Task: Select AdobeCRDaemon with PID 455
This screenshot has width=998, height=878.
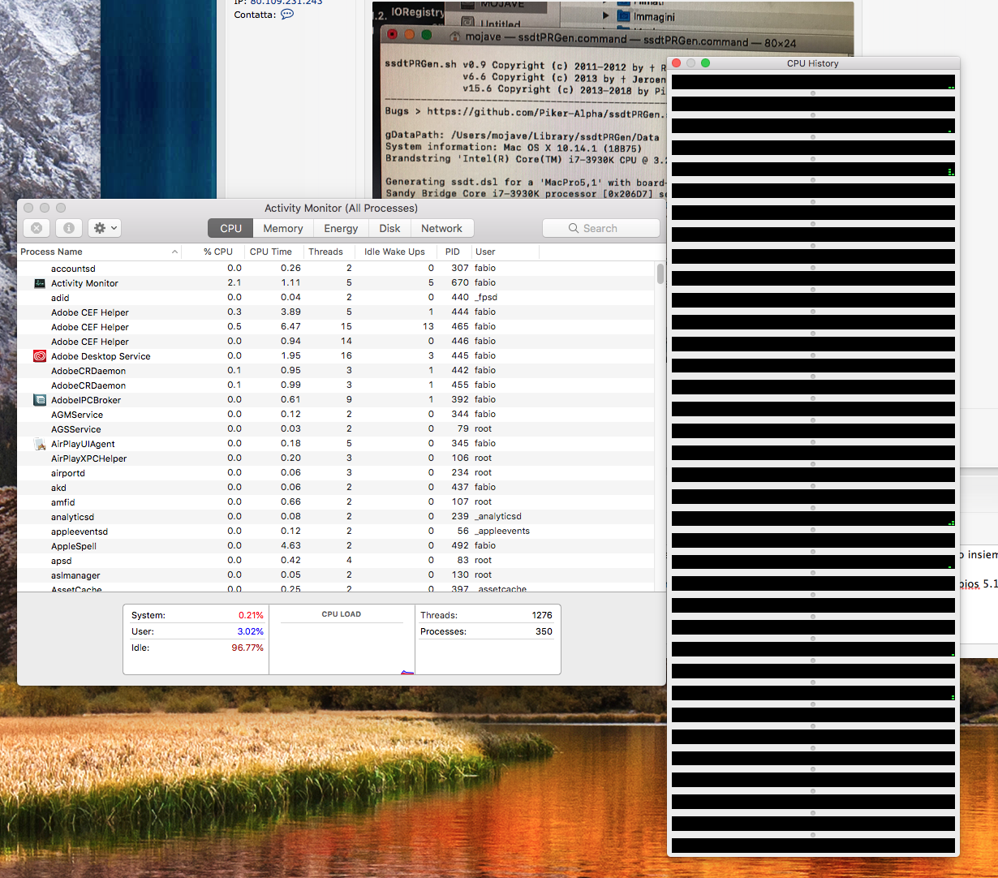Action: [336, 385]
